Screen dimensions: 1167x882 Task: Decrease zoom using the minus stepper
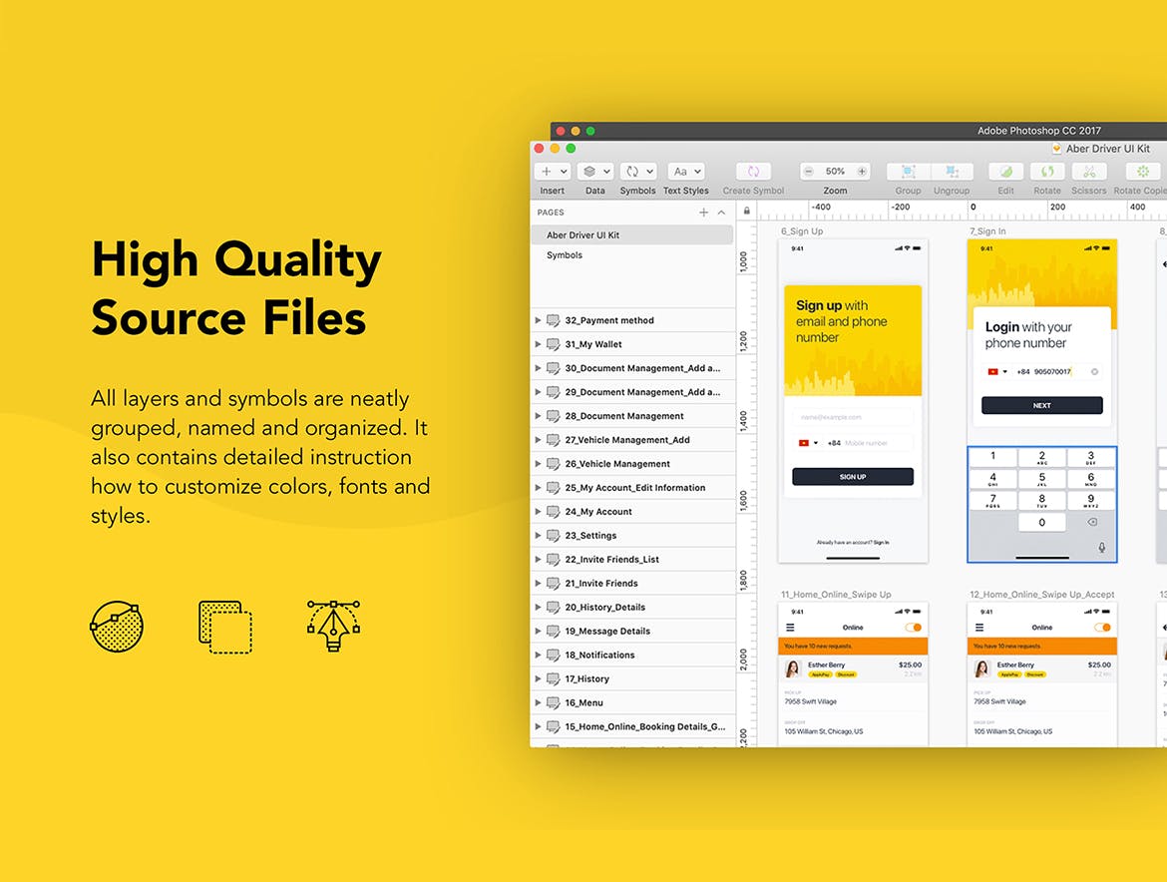coord(809,171)
